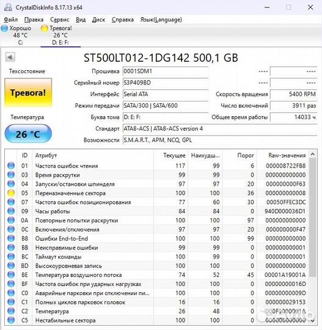The height and width of the screenshot is (330, 322).
Task: Click the scrollbar up arrow of SMART list
Action: pos(313,155)
